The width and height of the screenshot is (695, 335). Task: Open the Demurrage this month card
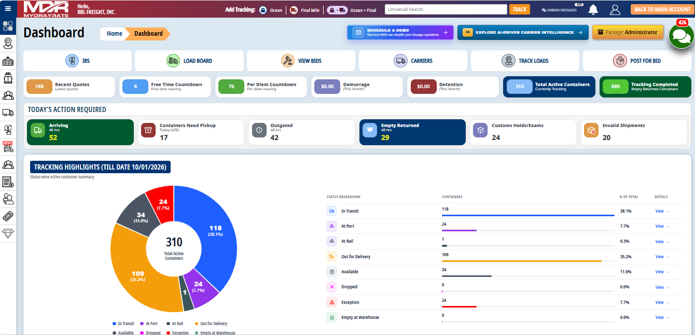click(357, 87)
